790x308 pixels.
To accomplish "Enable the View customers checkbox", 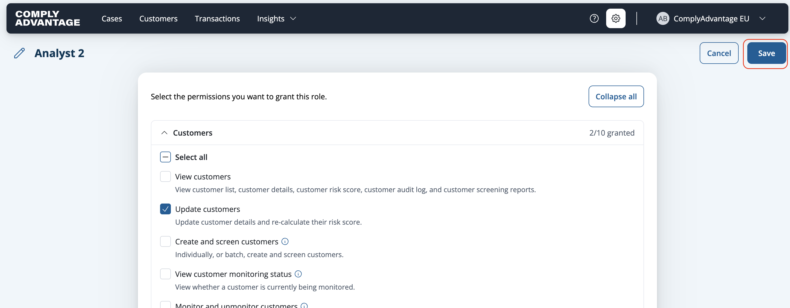I will coord(165,176).
